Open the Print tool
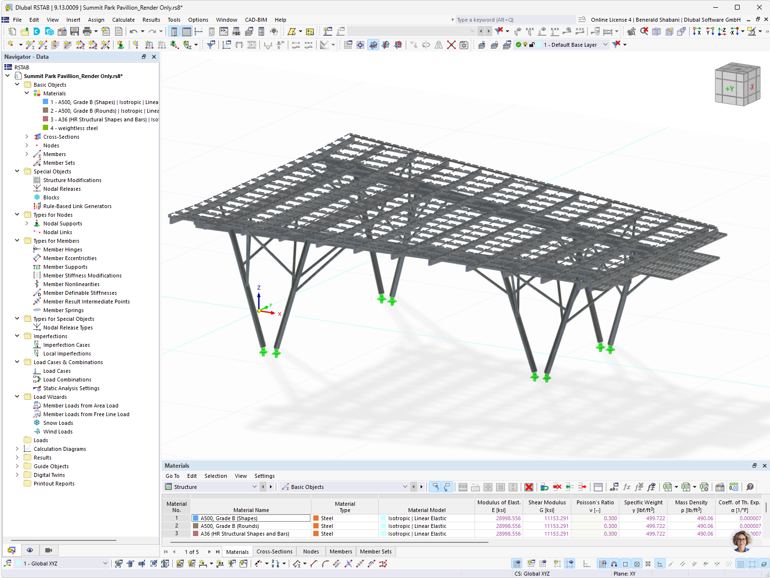The width and height of the screenshot is (770, 578). [x=87, y=31]
